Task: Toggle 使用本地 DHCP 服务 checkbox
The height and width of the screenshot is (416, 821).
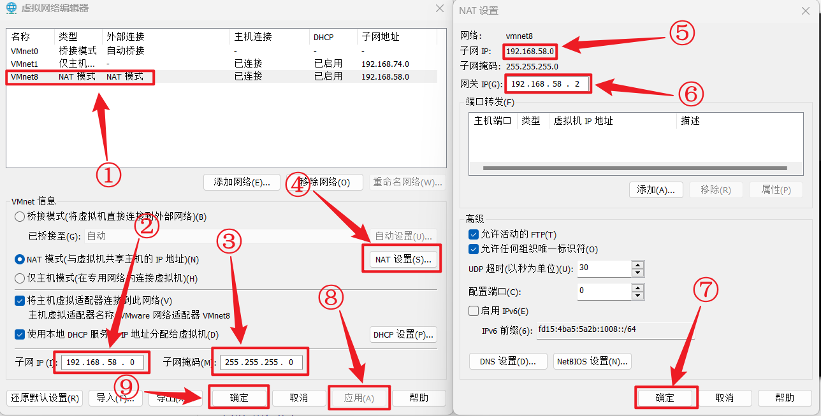Action: [20, 334]
